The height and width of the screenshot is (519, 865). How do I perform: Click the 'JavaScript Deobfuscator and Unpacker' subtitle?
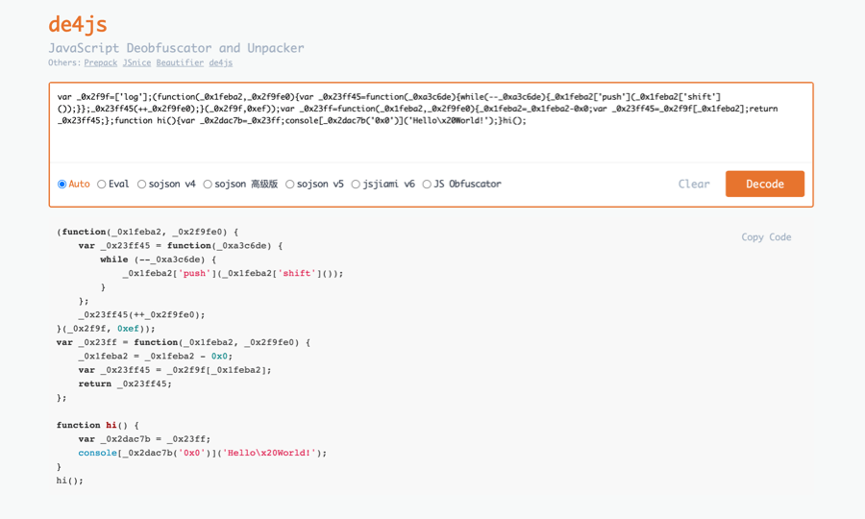tap(176, 48)
